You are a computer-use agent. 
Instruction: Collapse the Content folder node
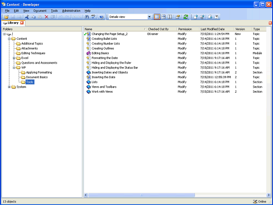tap(9, 39)
